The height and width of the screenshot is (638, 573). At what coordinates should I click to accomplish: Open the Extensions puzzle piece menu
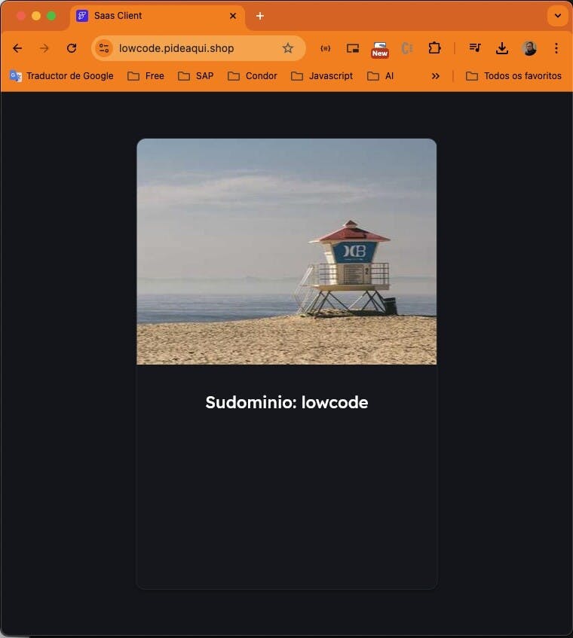coord(434,48)
